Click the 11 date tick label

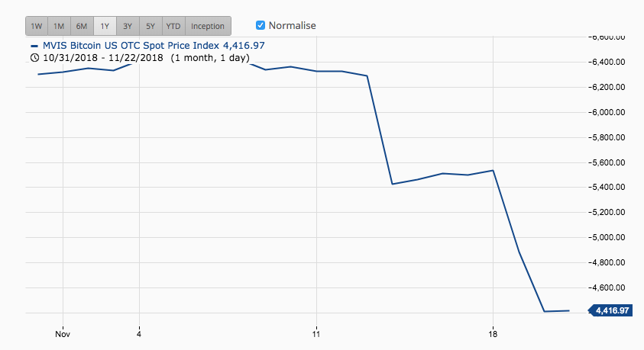pyautogui.click(x=316, y=334)
